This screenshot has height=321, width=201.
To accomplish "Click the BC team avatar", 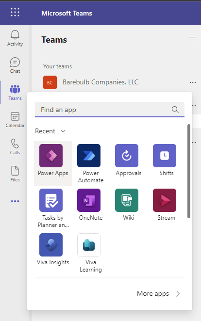I will pyautogui.click(x=50, y=82).
